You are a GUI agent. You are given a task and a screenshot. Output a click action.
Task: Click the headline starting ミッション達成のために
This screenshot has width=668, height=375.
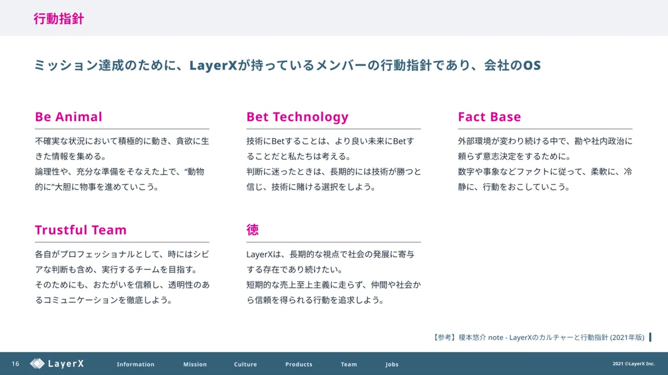coord(287,65)
